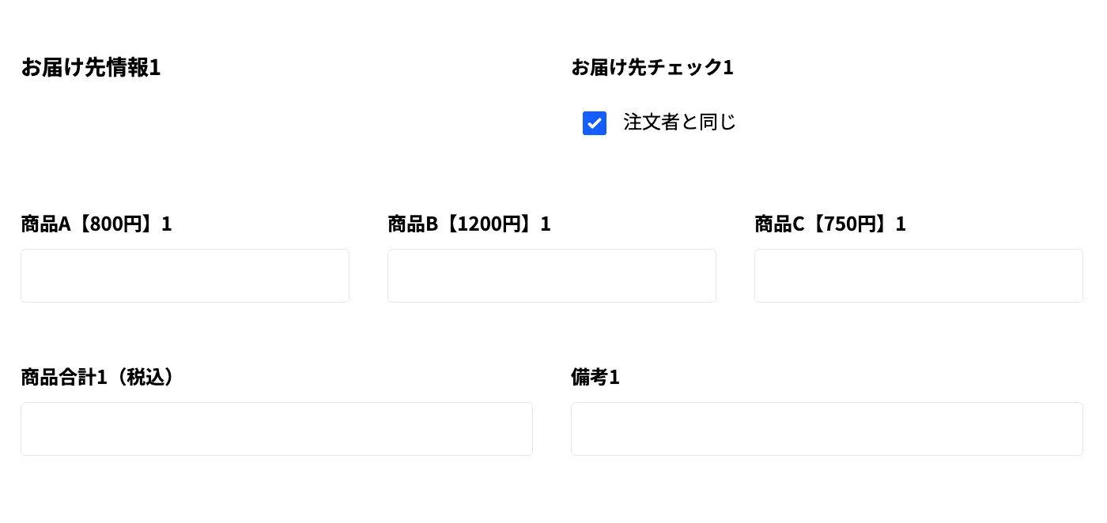Focus the 商品B【1200円】1 quantity field
The image size is (1107, 523).
point(552,276)
